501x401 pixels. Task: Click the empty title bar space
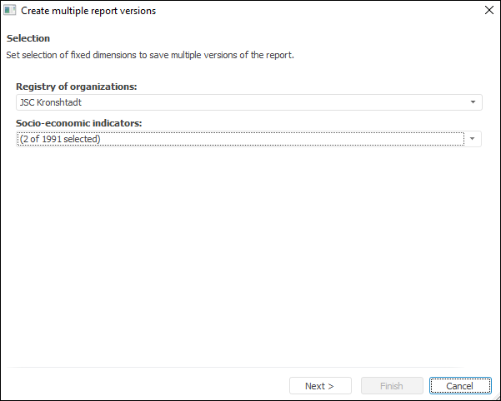(x=317, y=11)
